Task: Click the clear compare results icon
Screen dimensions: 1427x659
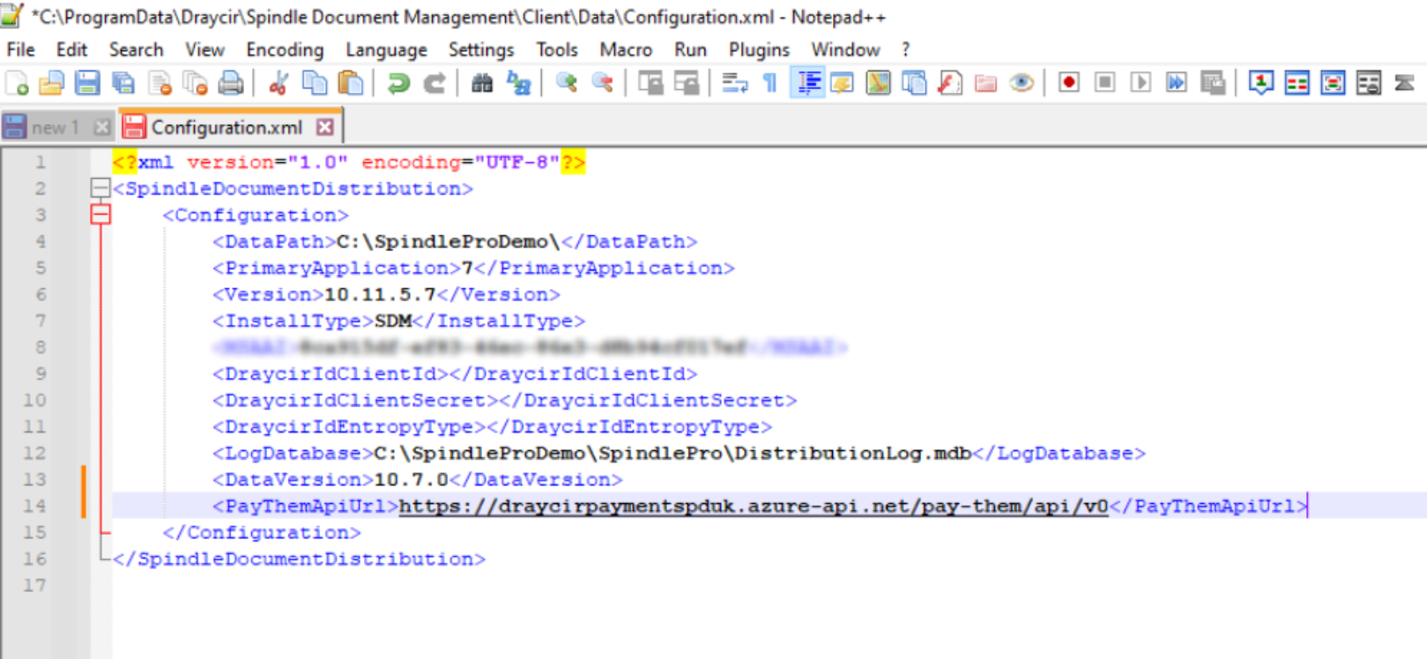Action: coord(1369,83)
